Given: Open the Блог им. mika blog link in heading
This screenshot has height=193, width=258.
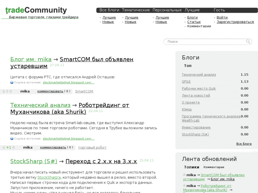Looking at the screenshot, I should coord(31,59).
